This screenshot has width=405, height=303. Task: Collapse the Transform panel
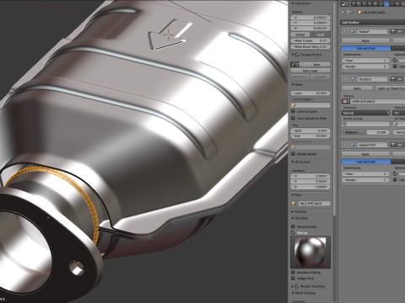click(x=293, y=3)
